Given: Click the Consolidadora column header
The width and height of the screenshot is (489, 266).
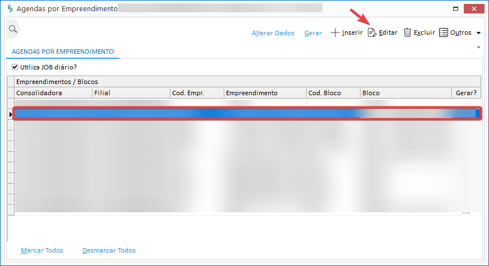Looking at the screenshot, I should pos(53,93).
